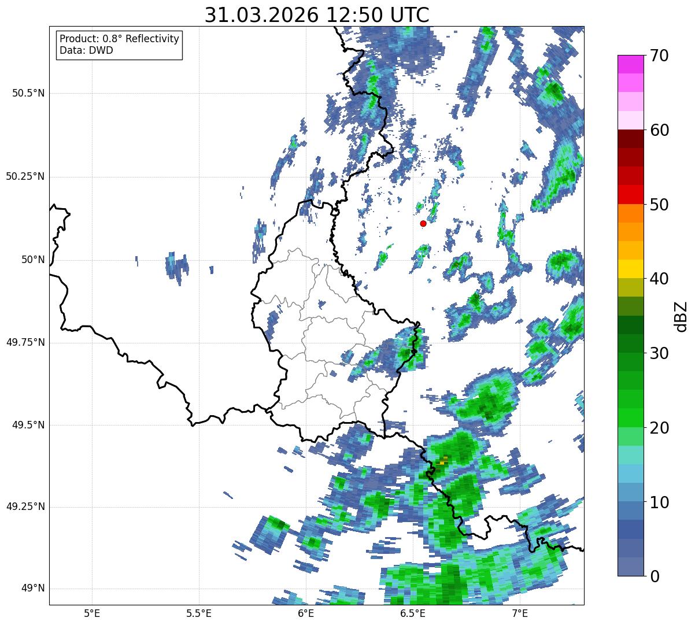Viewport: 695px width, 625px height.
Task: Click the 49.5°N latitude label
Action: tap(28, 425)
